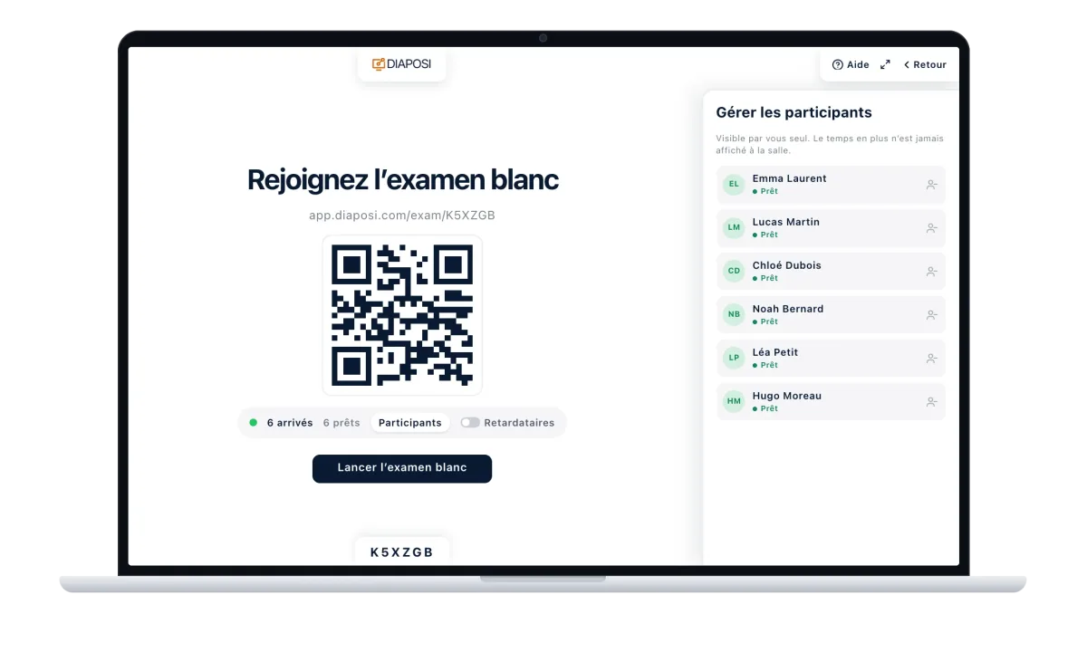Click the '6 prêts' counter
The width and height of the screenshot is (1087, 652).
tap(341, 423)
